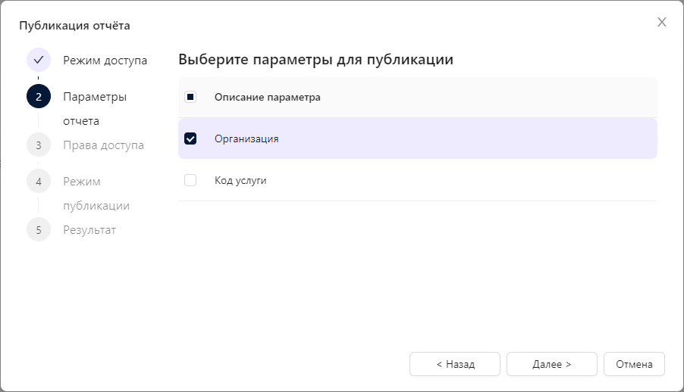Select the Результат step label
This screenshot has width=684, height=392.
[x=89, y=229]
